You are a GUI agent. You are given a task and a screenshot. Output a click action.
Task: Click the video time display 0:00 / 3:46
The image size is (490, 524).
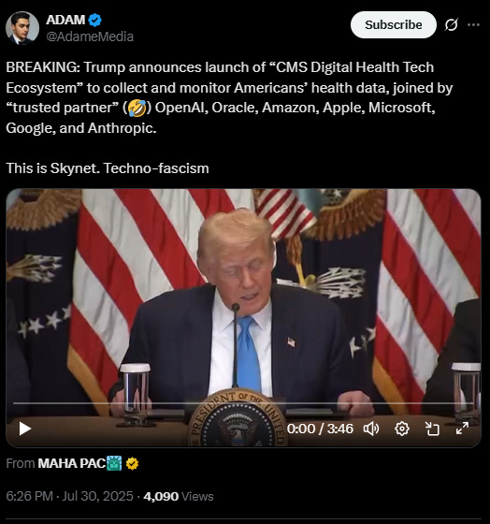[x=320, y=429]
